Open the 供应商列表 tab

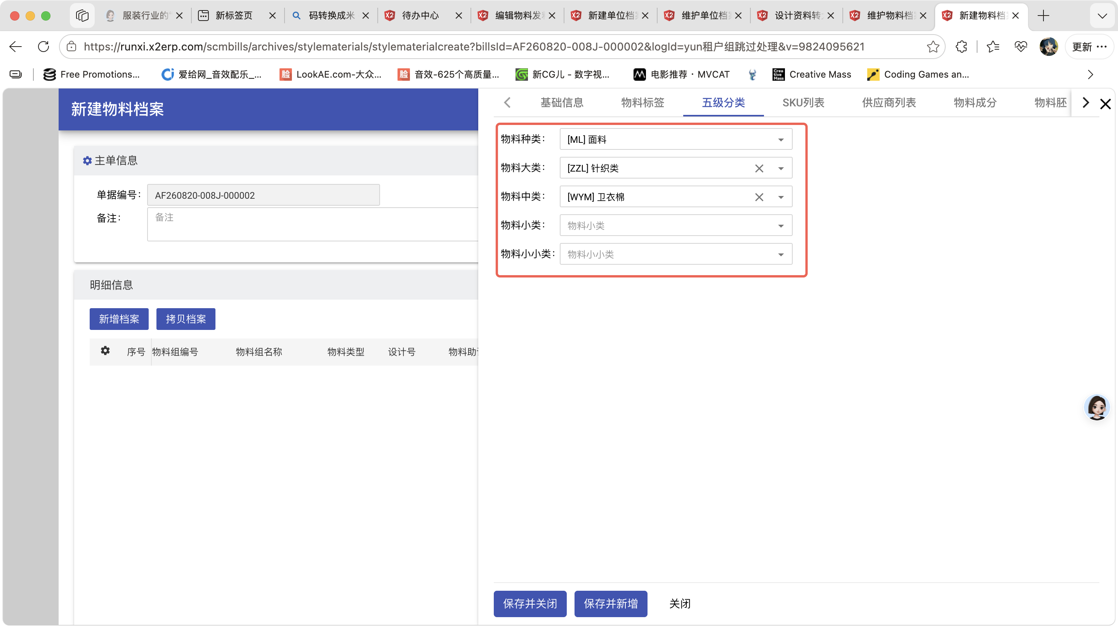889,102
